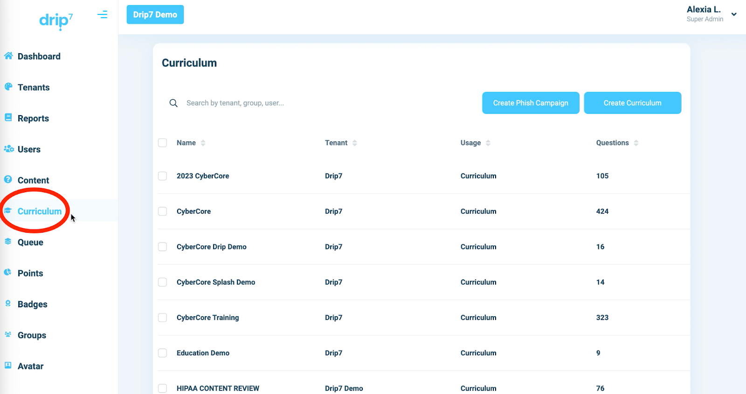This screenshot has height=394, width=746.
Task: Collapse the sidebar with the hamburger icon
Action: (x=103, y=15)
